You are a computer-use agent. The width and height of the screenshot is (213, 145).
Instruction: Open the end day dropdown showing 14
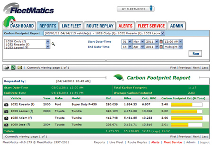coord(126,47)
